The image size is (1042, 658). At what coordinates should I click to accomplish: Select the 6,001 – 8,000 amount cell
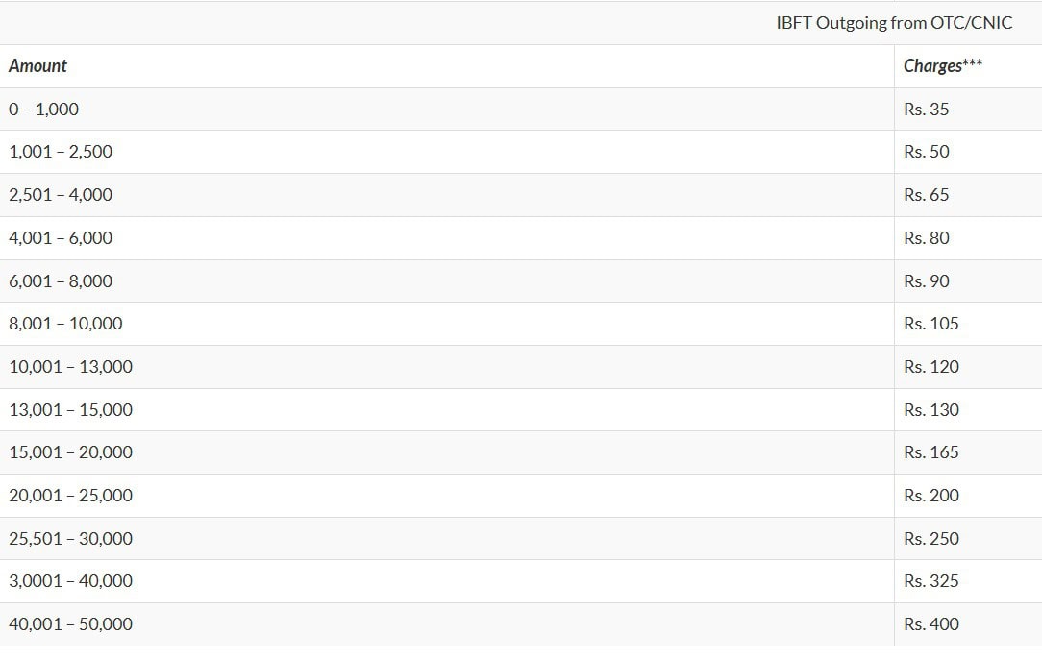pyautogui.click(x=447, y=280)
